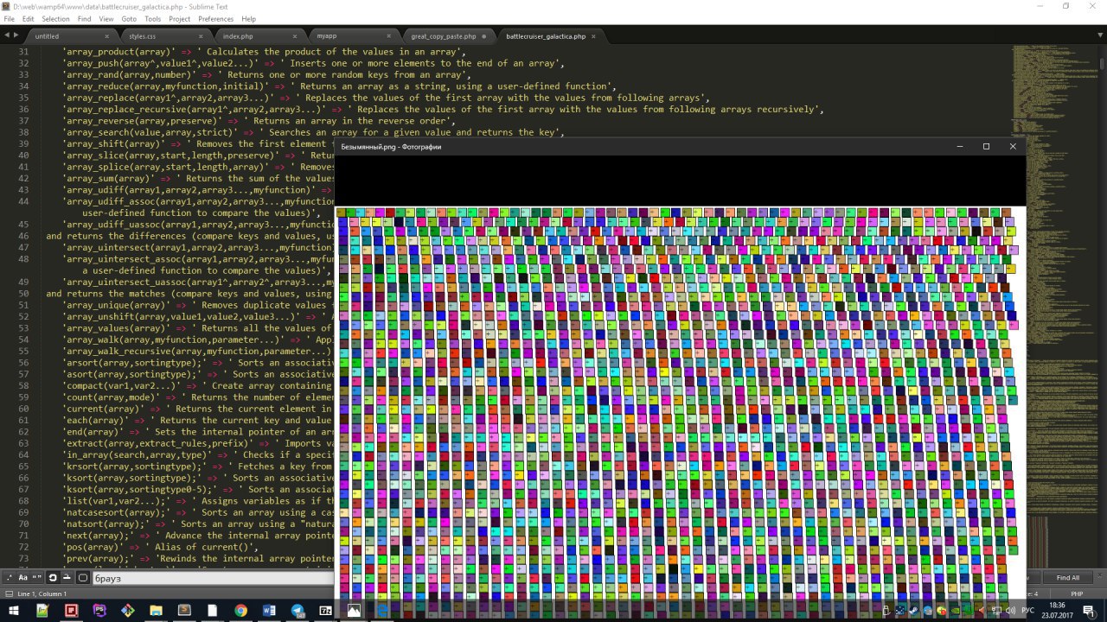Open the Action Center notifications icon

coord(1089,611)
